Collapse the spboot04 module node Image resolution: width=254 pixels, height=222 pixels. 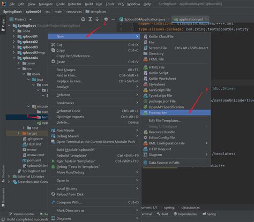14,58
